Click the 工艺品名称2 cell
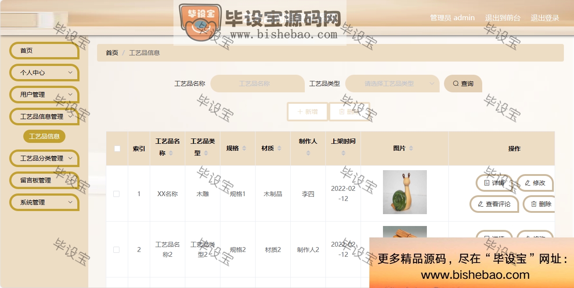574x288 pixels. (x=167, y=249)
